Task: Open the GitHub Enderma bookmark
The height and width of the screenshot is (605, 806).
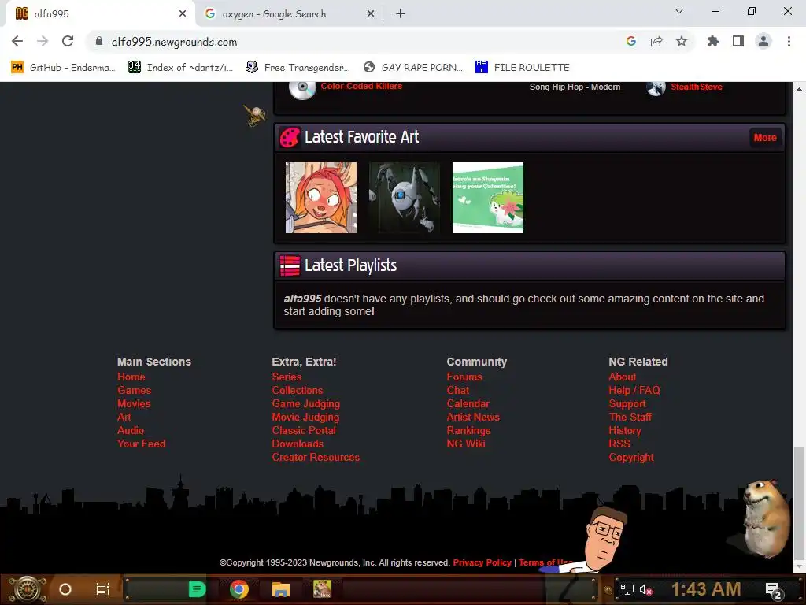Action: (x=63, y=68)
